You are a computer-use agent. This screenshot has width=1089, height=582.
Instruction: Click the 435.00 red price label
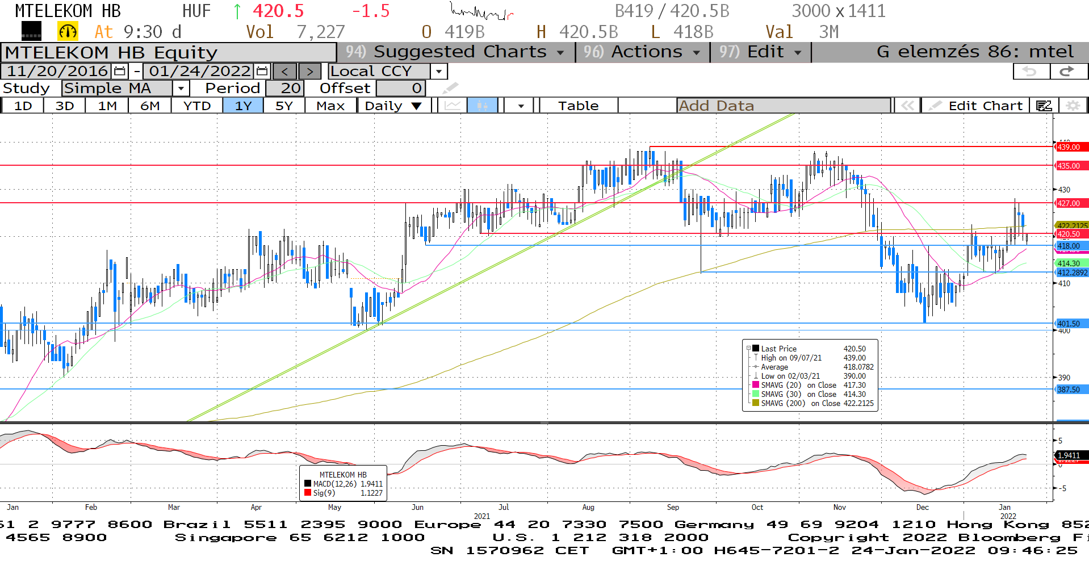pyautogui.click(x=1071, y=166)
